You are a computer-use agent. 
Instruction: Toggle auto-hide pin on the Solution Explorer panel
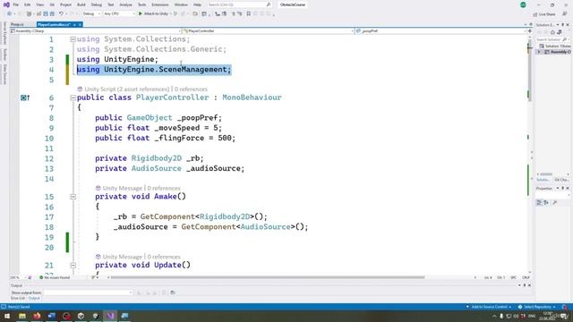point(563,25)
